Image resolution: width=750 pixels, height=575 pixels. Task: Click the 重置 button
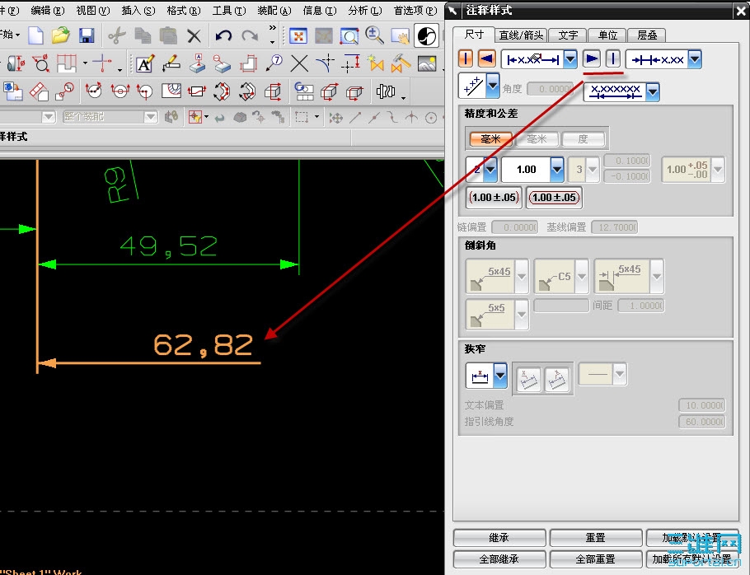pos(596,538)
